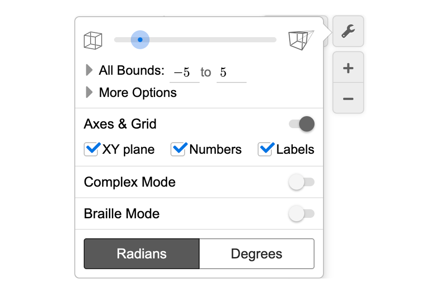441x293 pixels.
Task: Expand the More Options disclosure triangle
Action: click(88, 92)
